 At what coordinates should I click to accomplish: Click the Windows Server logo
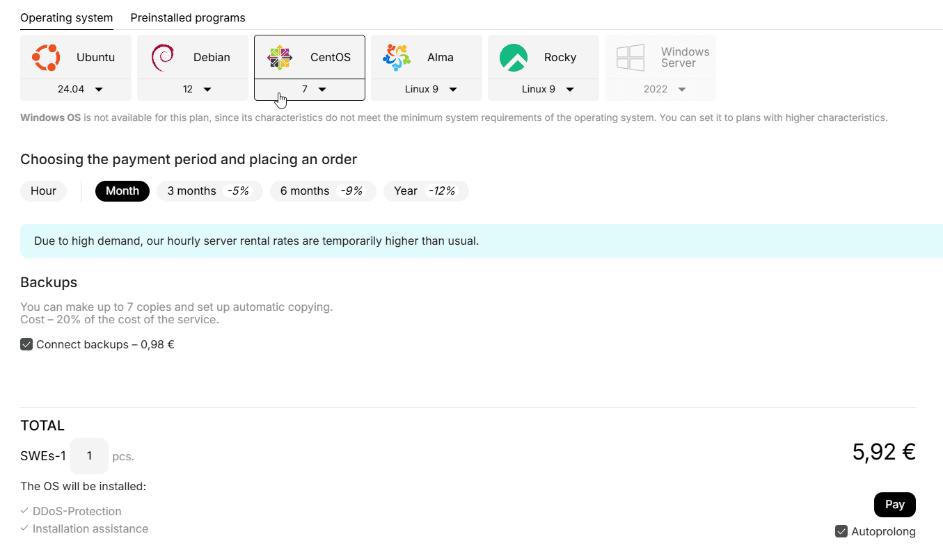[x=631, y=58]
